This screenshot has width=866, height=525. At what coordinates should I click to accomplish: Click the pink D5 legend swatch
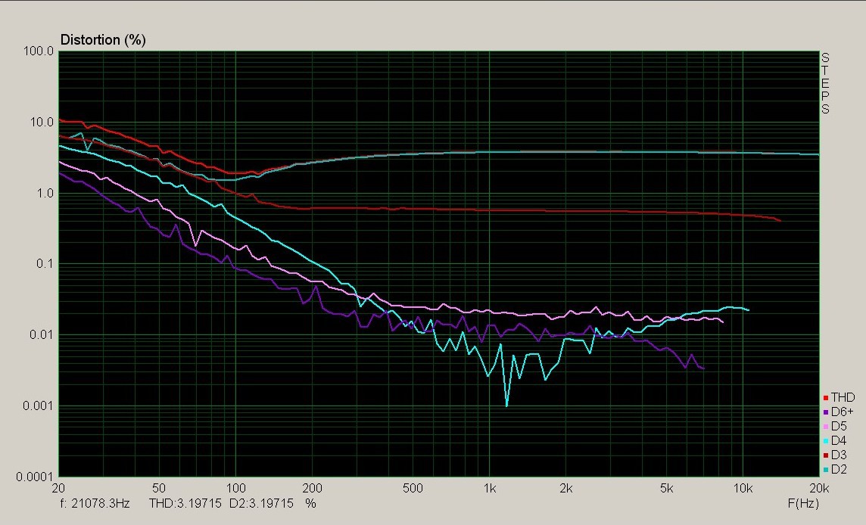coord(826,426)
